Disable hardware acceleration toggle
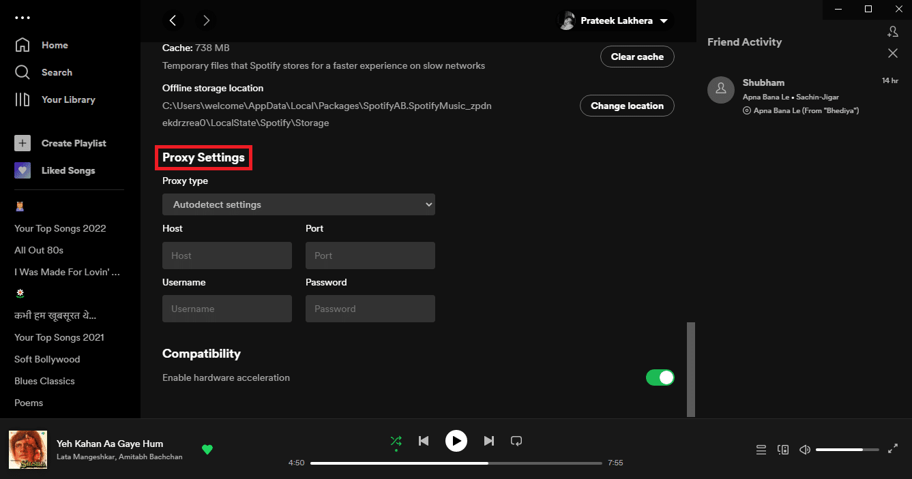 point(660,377)
